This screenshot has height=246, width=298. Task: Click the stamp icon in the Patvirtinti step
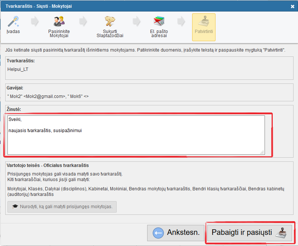click(204, 21)
